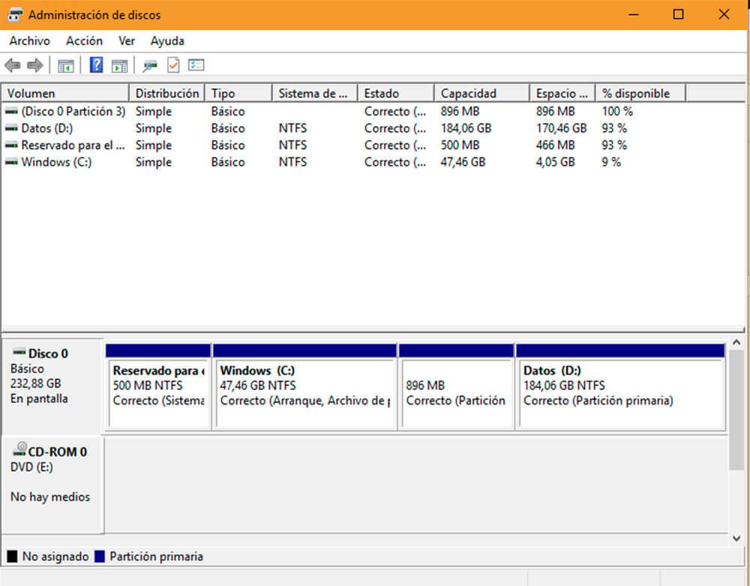The image size is (750, 586).
Task: Toggle the Show/Hide action pane icon
Action: (x=118, y=65)
